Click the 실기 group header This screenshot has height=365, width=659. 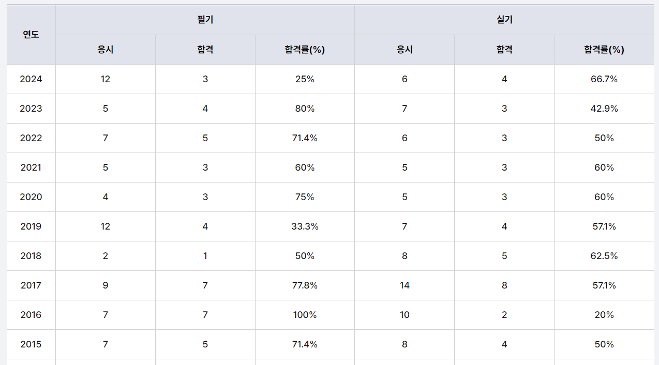(504, 20)
